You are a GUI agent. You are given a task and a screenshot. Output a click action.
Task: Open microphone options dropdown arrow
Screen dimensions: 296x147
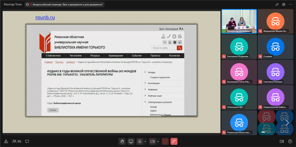tap(145, 141)
